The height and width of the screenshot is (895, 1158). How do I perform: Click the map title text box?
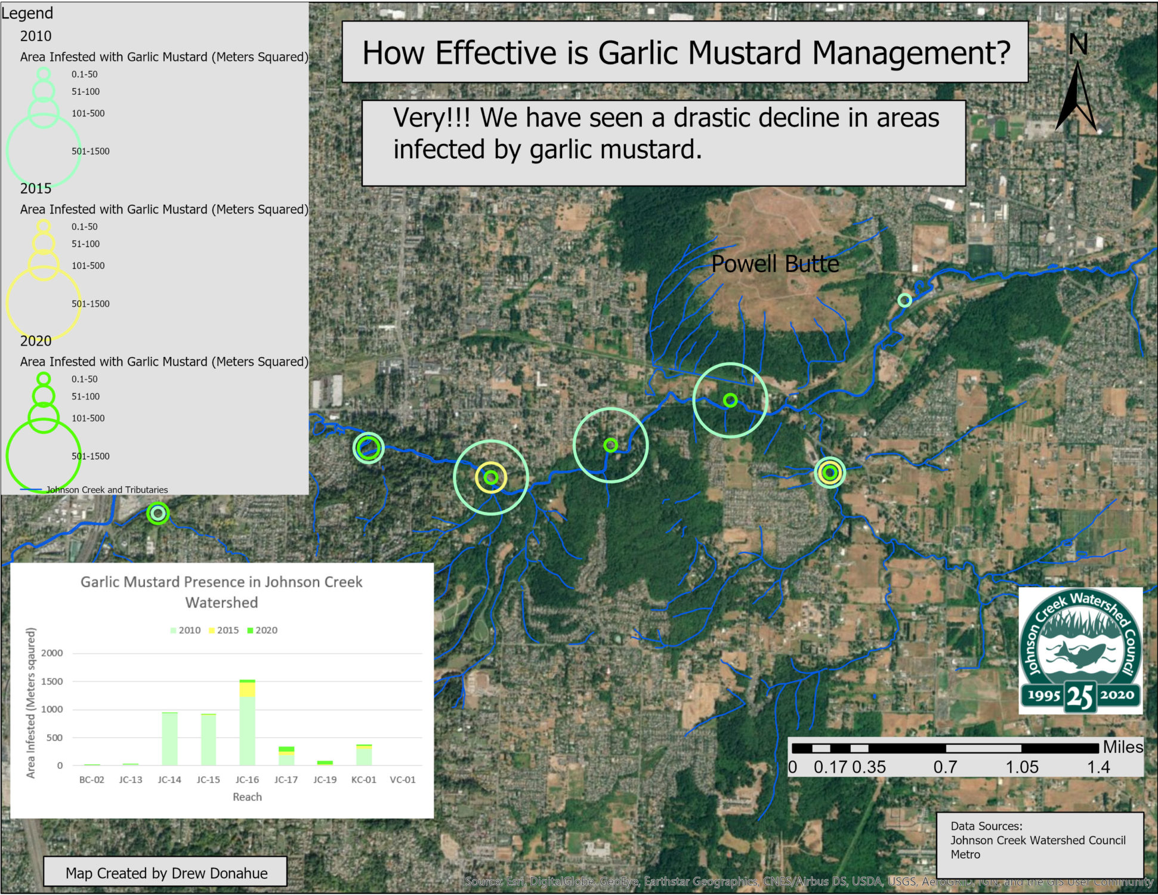(685, 53)
